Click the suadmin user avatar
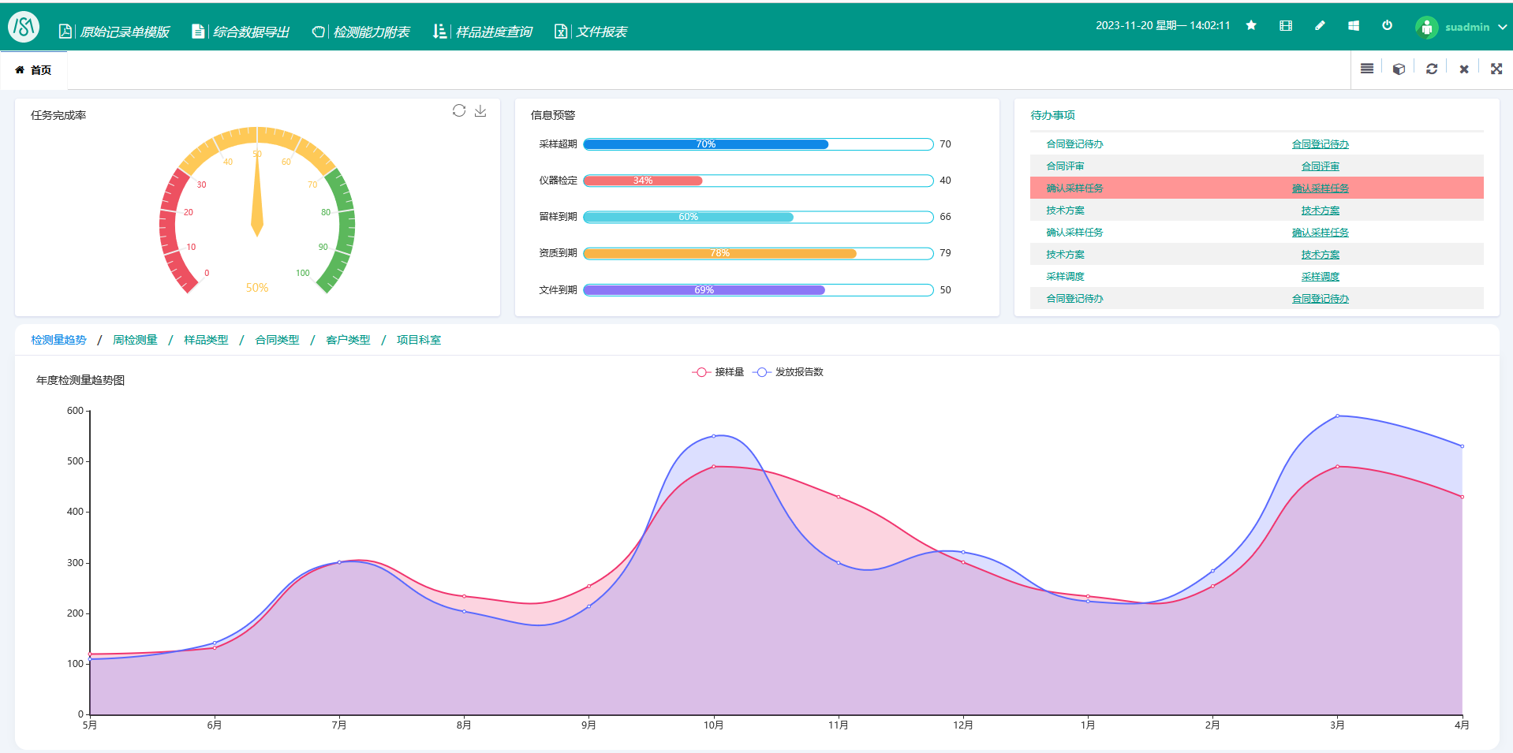Image resolution: width=1513 pixels, height=753 pixels. (x=1426, y=27)
